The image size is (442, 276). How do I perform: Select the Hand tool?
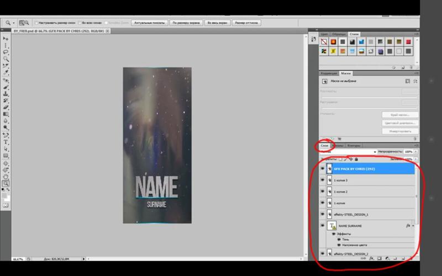6,177
